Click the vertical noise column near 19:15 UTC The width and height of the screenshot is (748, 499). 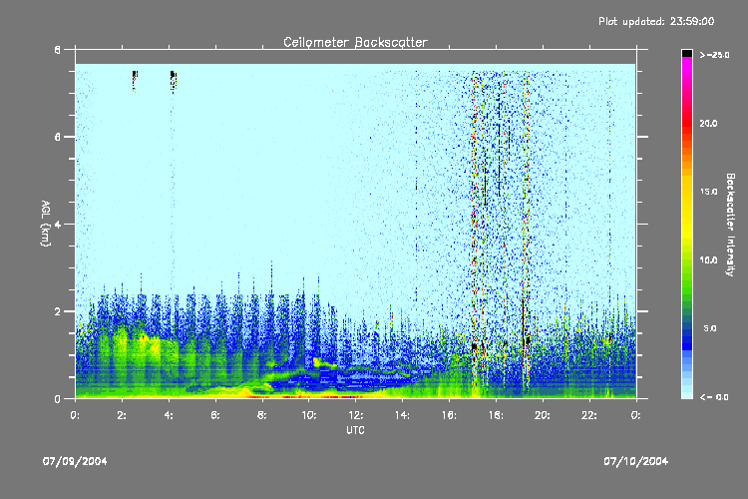526,234
